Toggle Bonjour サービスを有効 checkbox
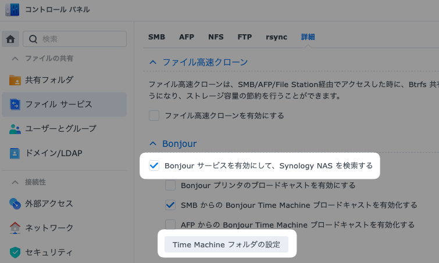Screen dimensions: 439x263 click(x=154, y=166)
